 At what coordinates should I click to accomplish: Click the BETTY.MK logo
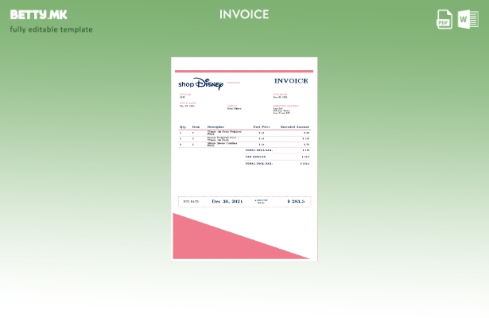(x=38, y=14)
